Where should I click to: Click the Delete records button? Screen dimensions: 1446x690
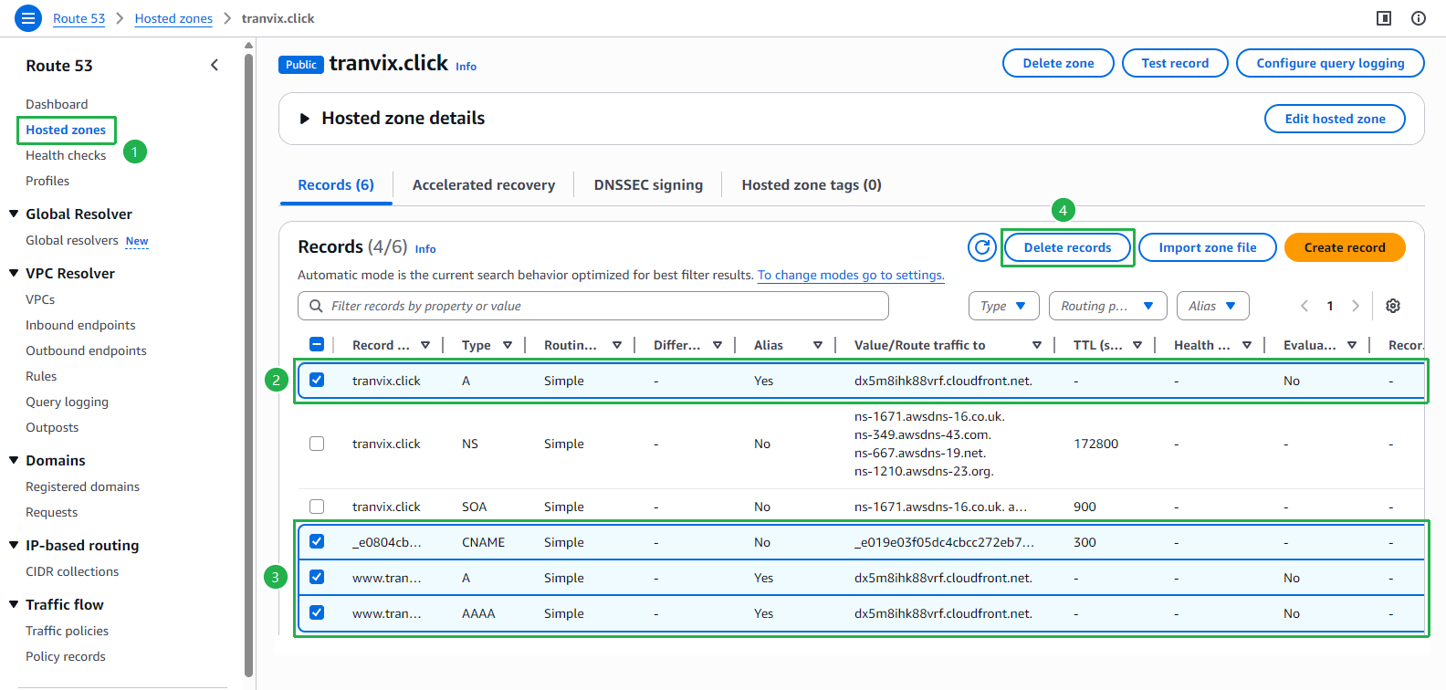1067,247
